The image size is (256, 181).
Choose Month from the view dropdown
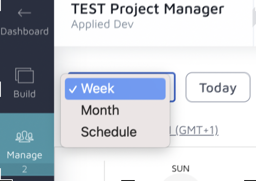click(x=100, y=110)
